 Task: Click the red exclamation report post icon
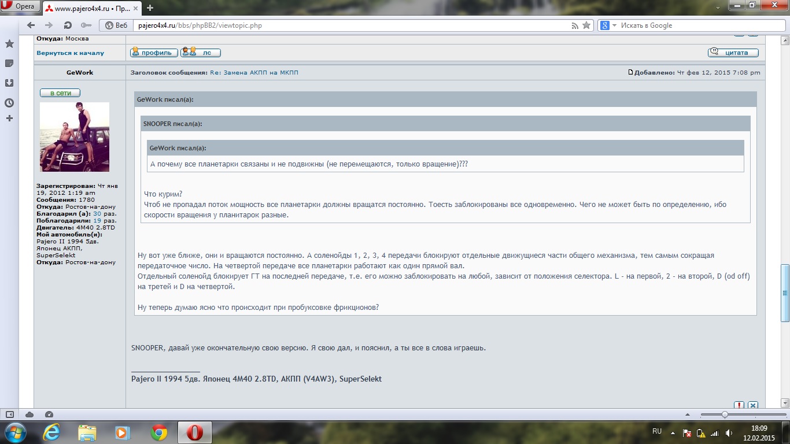740,405
